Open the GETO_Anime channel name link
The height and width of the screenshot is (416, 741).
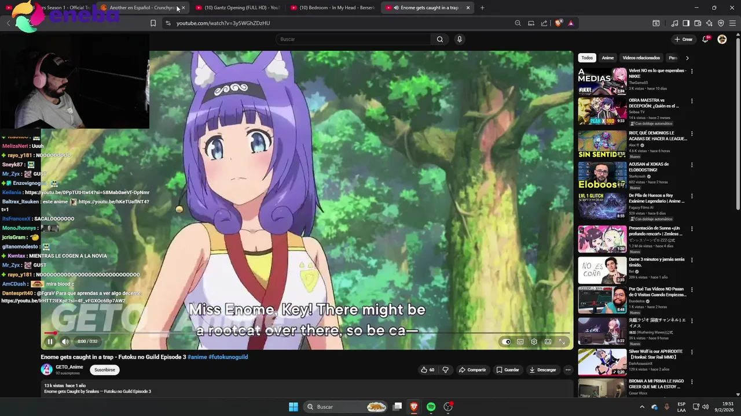tap(69, 367)
